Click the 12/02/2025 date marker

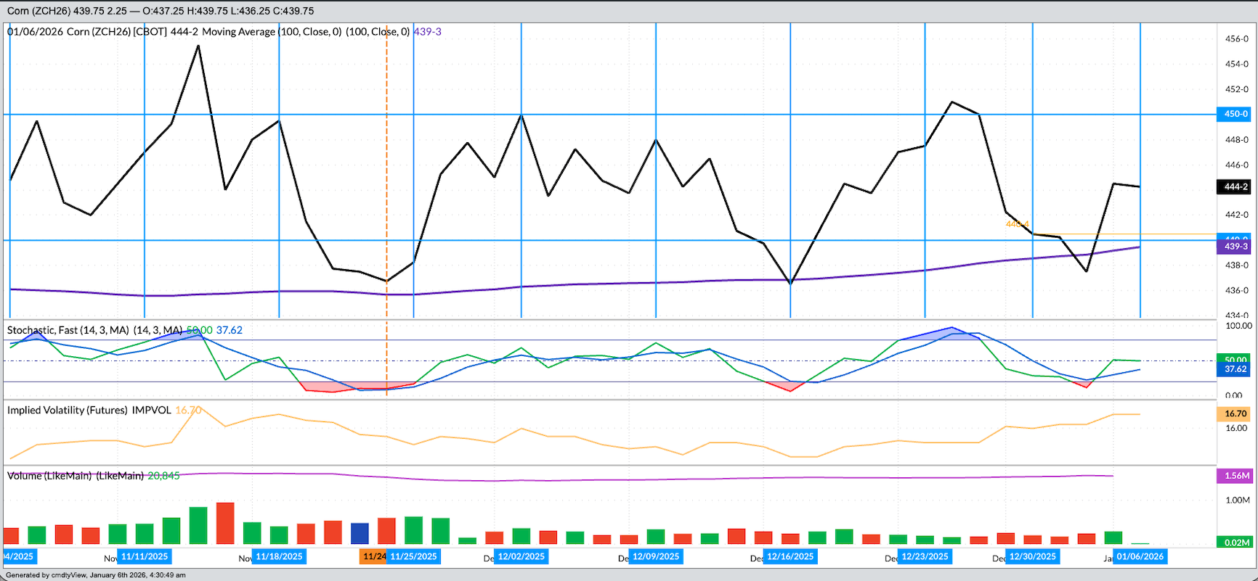click(x=521, y=556)
